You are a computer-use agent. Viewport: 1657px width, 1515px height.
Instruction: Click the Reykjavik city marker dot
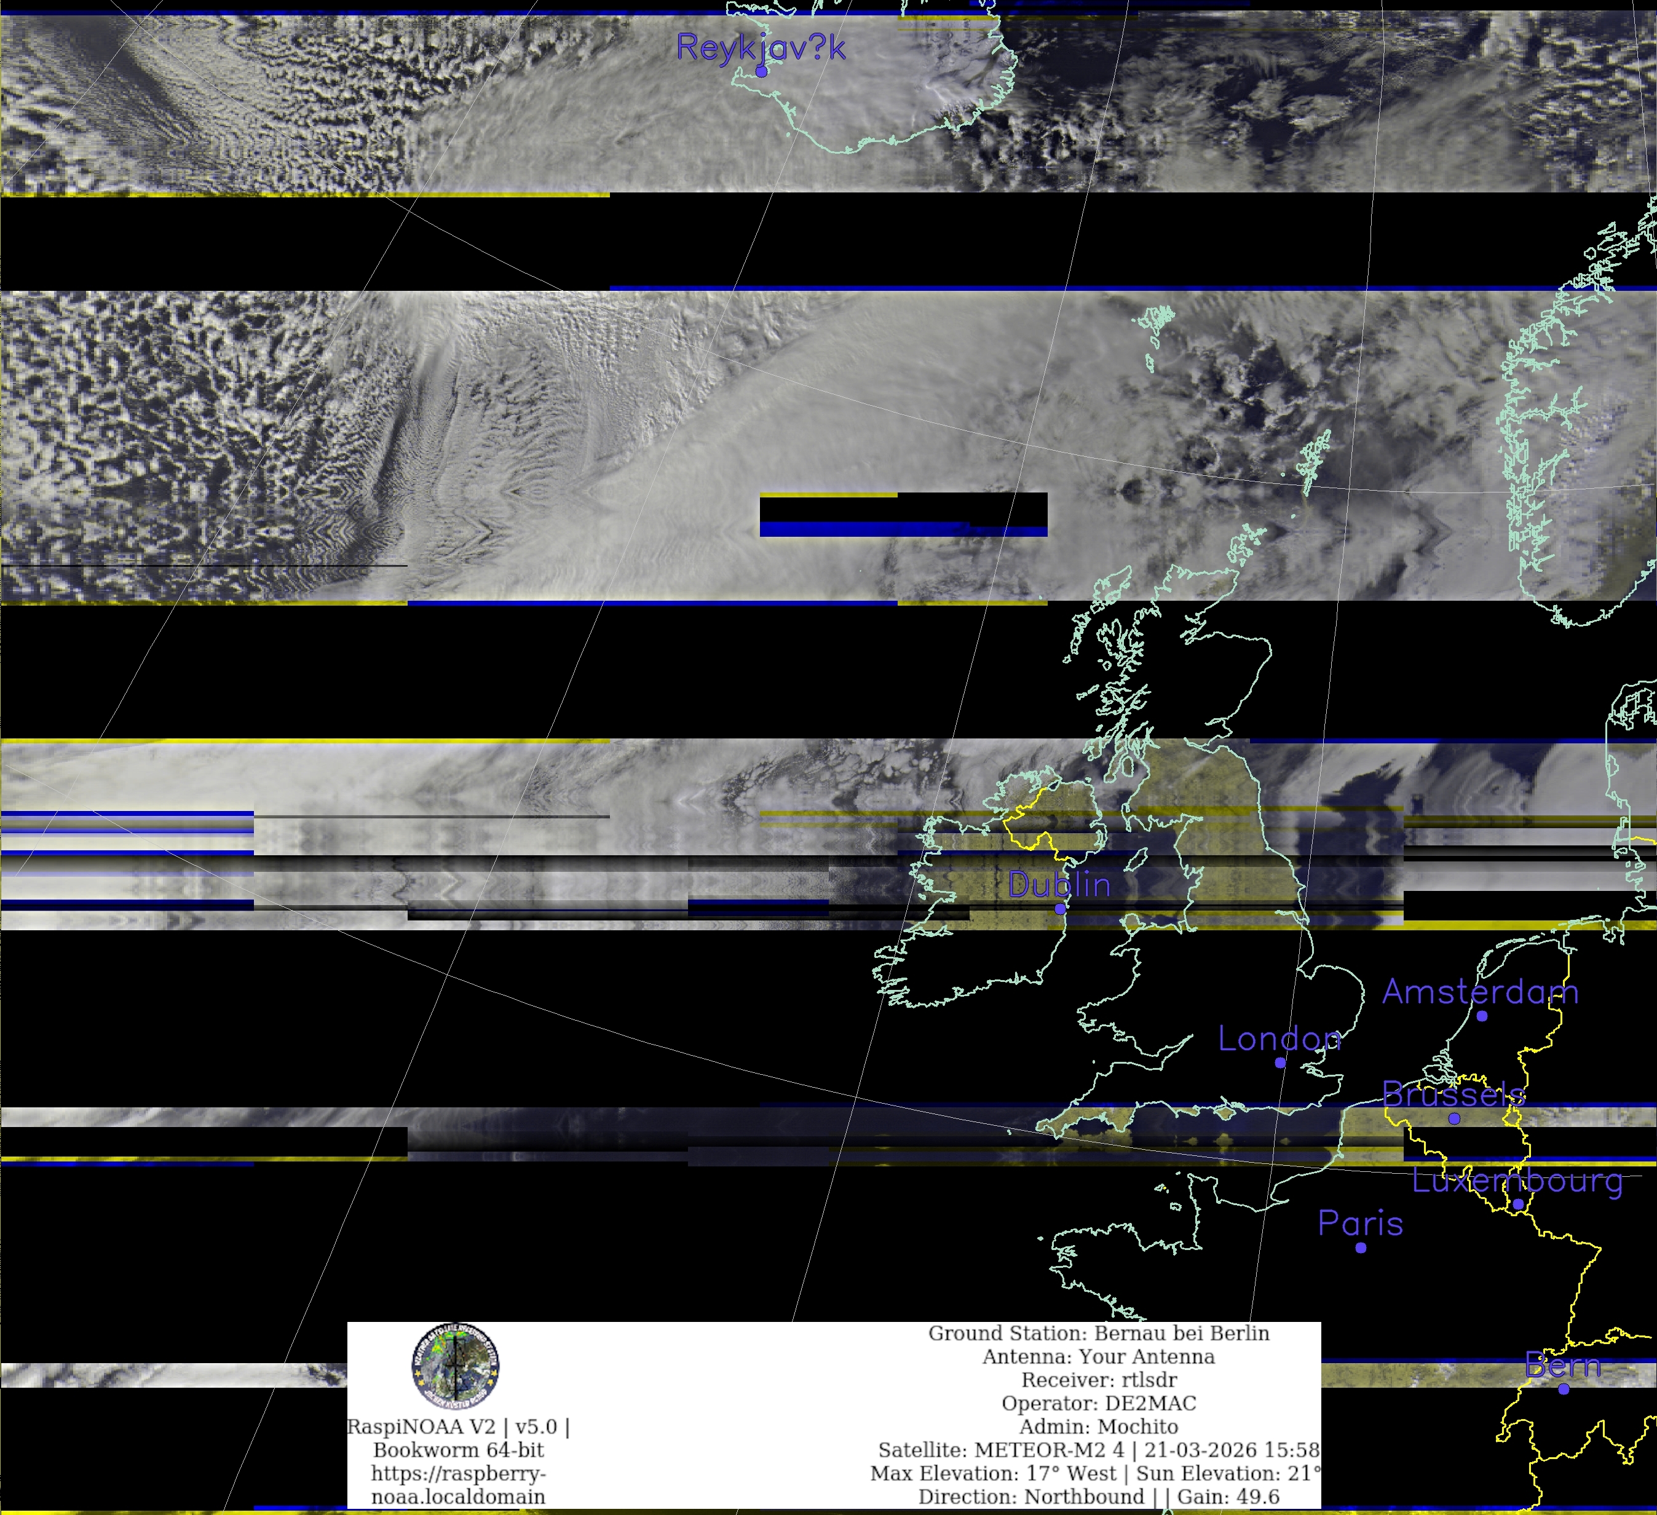coord(761,71)
